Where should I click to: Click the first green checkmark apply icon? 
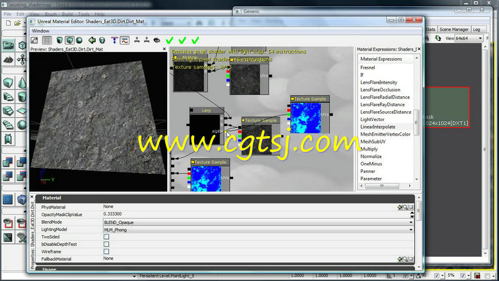[170, 40]
